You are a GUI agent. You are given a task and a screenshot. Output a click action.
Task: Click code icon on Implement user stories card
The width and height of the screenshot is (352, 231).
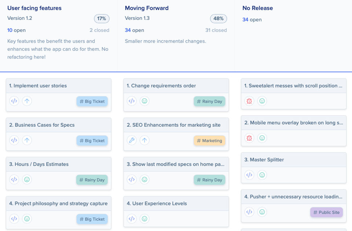click(x=14, y=101)
